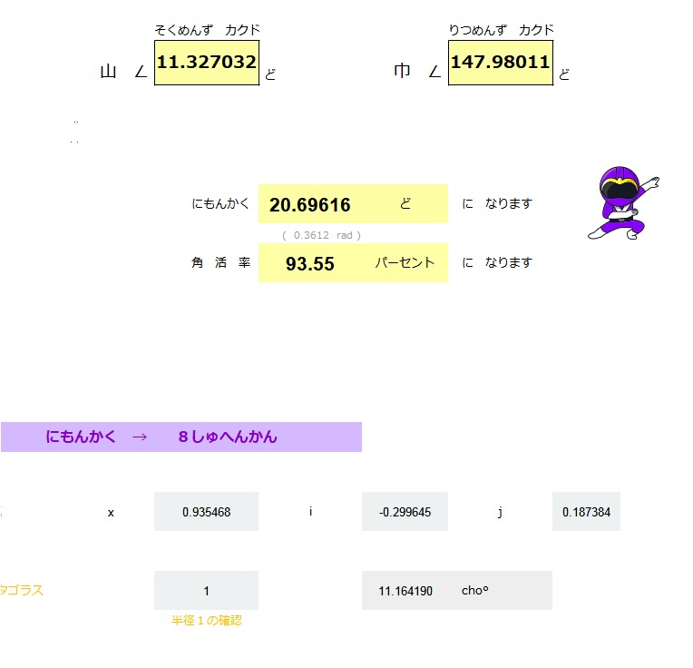The image size is (693, 668).
Task: Select the りつめんず カクド input showing 147.98011
Action: click(500, 63)
